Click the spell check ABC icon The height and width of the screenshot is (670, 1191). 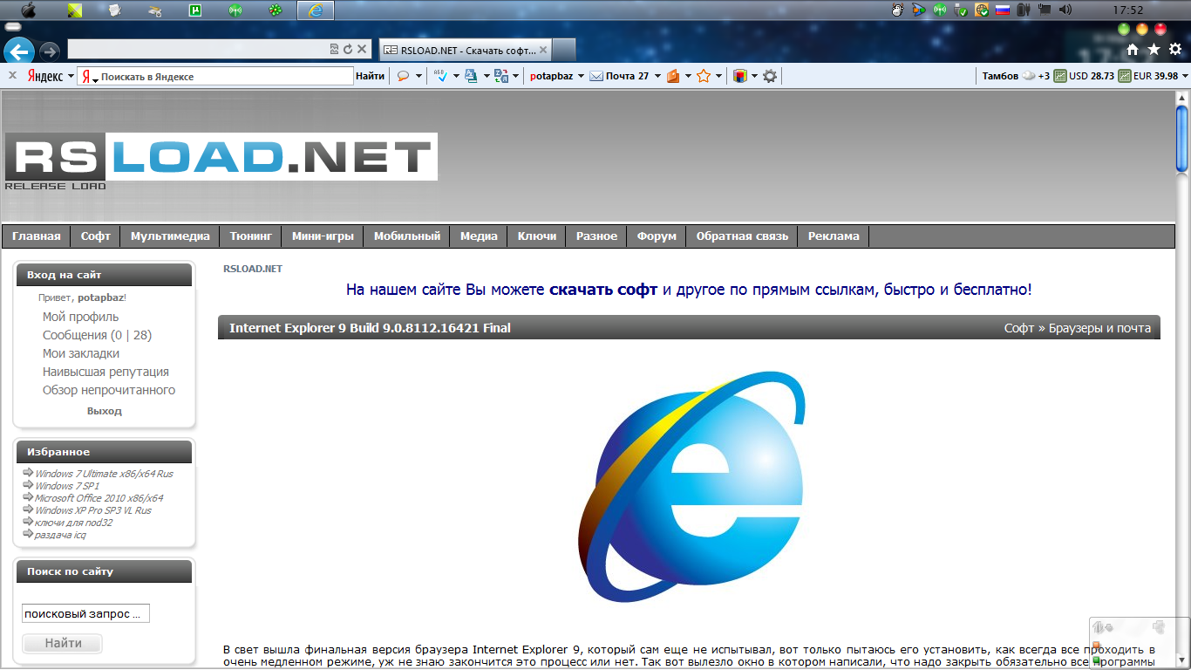pyautogui.click(x=441, y=76)
